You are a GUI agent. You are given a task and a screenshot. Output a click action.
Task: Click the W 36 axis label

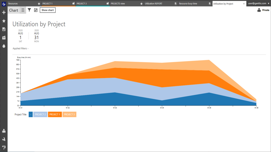tap(256, 108)
